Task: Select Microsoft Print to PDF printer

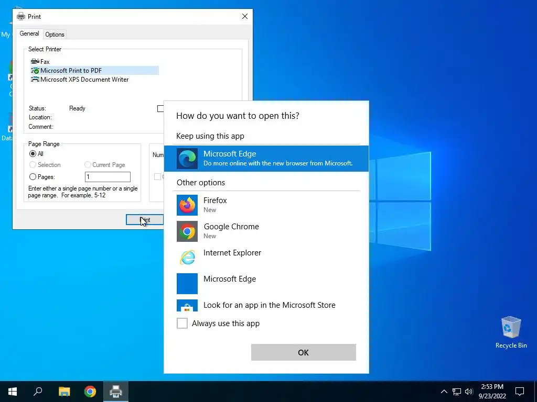Action: point(94,71)
